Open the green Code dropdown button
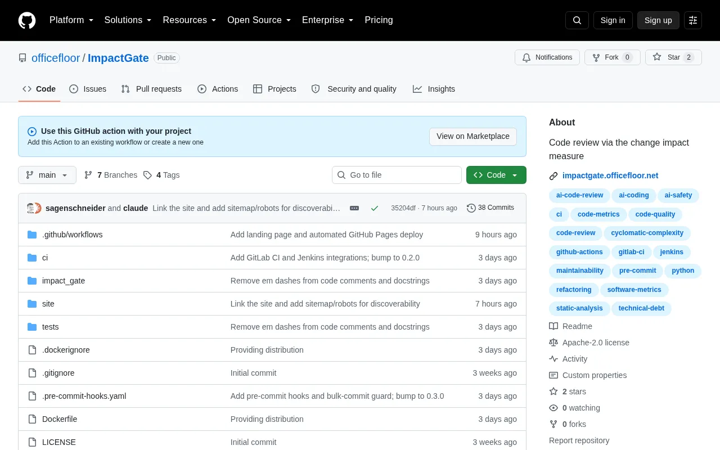Screen dimensions: 720x450 496,175
